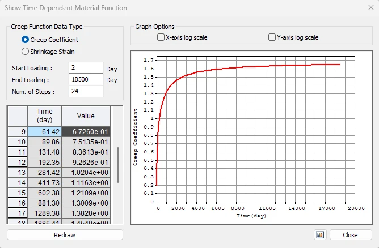Enable X-axis log scale checkbox
The width and height of the screenshot is (379, 248).
pyautogui.click(x=161, y=37)
